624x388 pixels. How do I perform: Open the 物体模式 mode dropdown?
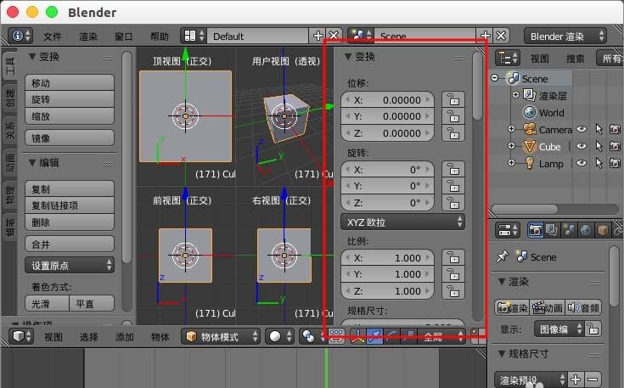221,337
